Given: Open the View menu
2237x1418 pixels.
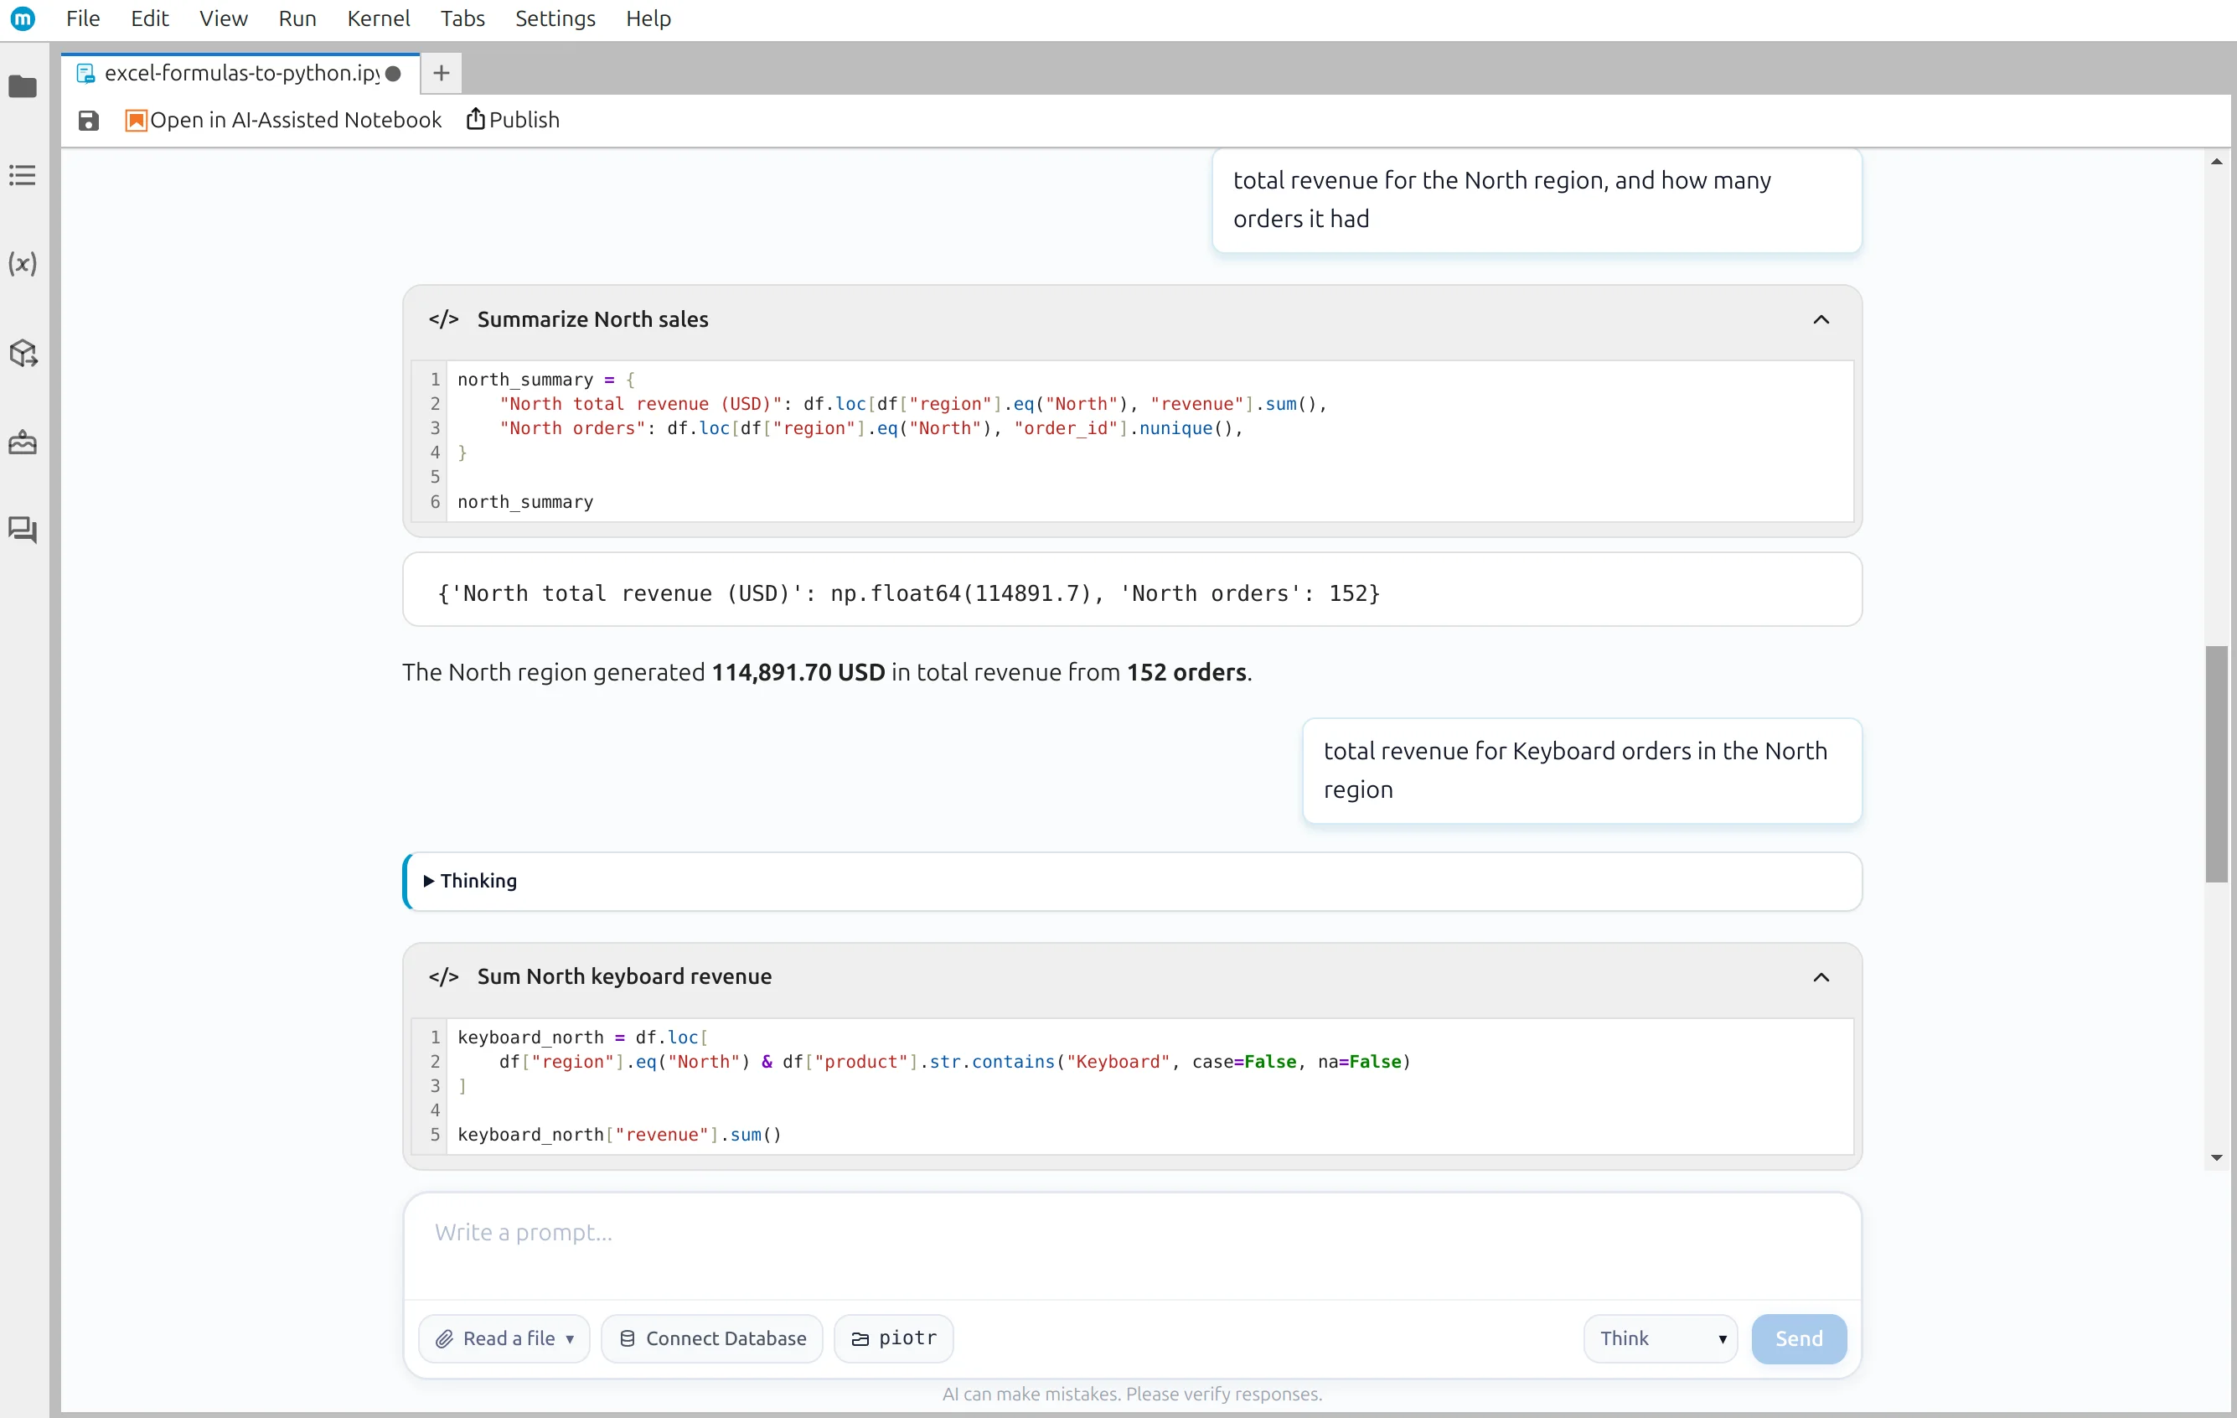Looking at the screenshot, I should coord(223,18).
